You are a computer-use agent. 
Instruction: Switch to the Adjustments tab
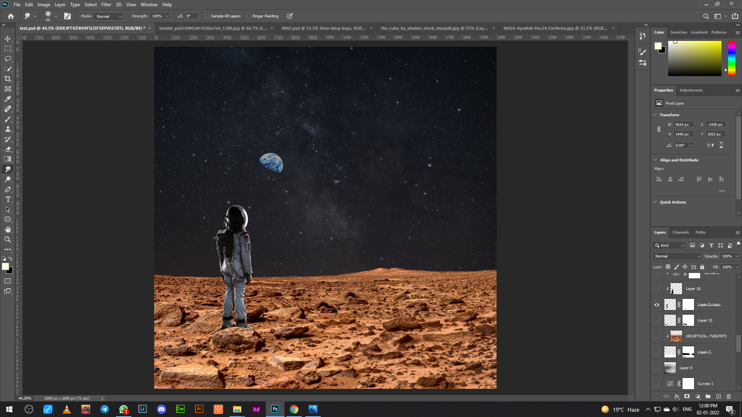coord(691,90)
